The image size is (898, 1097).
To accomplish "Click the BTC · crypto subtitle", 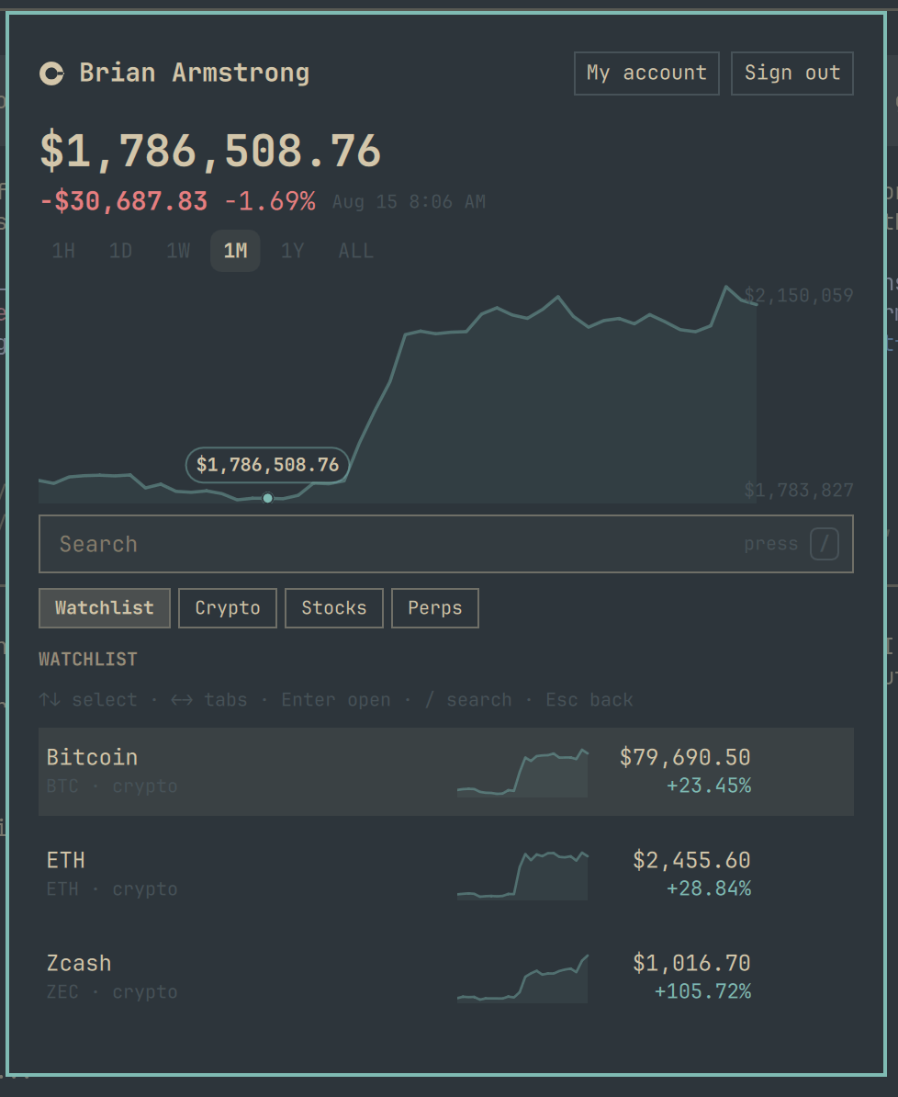I will coord(112,786).
